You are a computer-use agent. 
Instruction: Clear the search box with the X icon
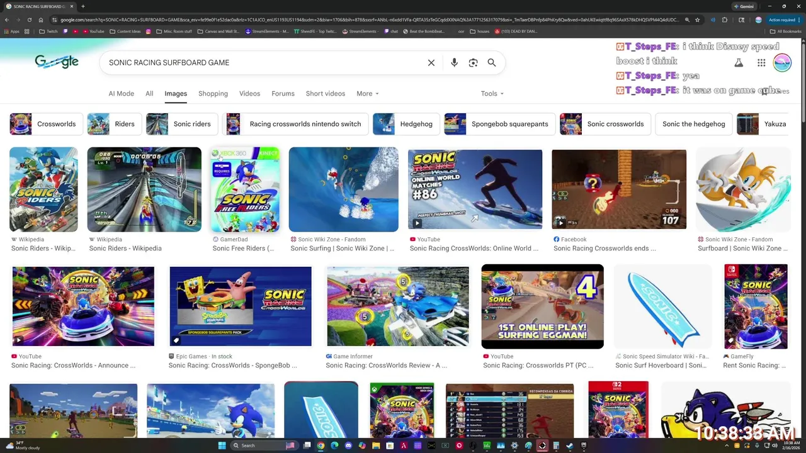point(431,63)
